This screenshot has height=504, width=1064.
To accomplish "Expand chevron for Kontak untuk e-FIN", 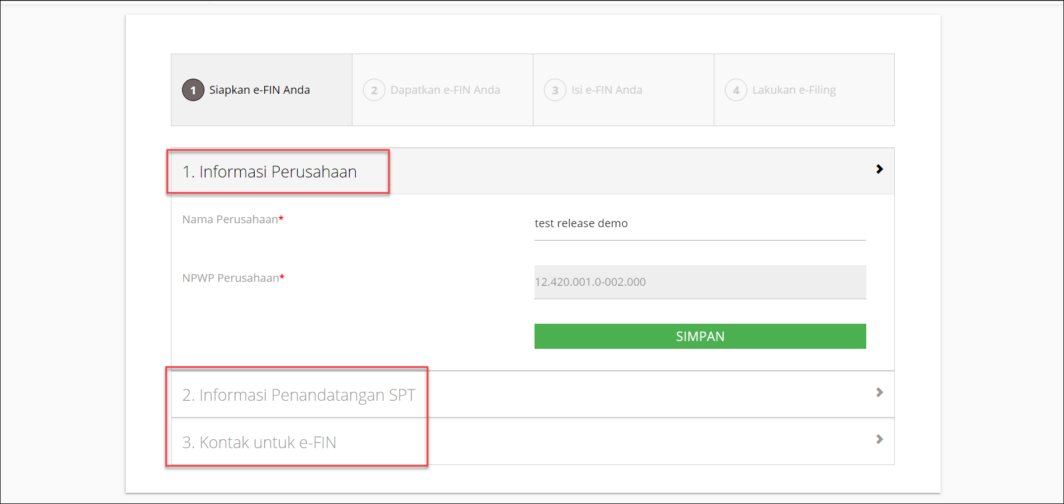I will (x=879, y=439).
